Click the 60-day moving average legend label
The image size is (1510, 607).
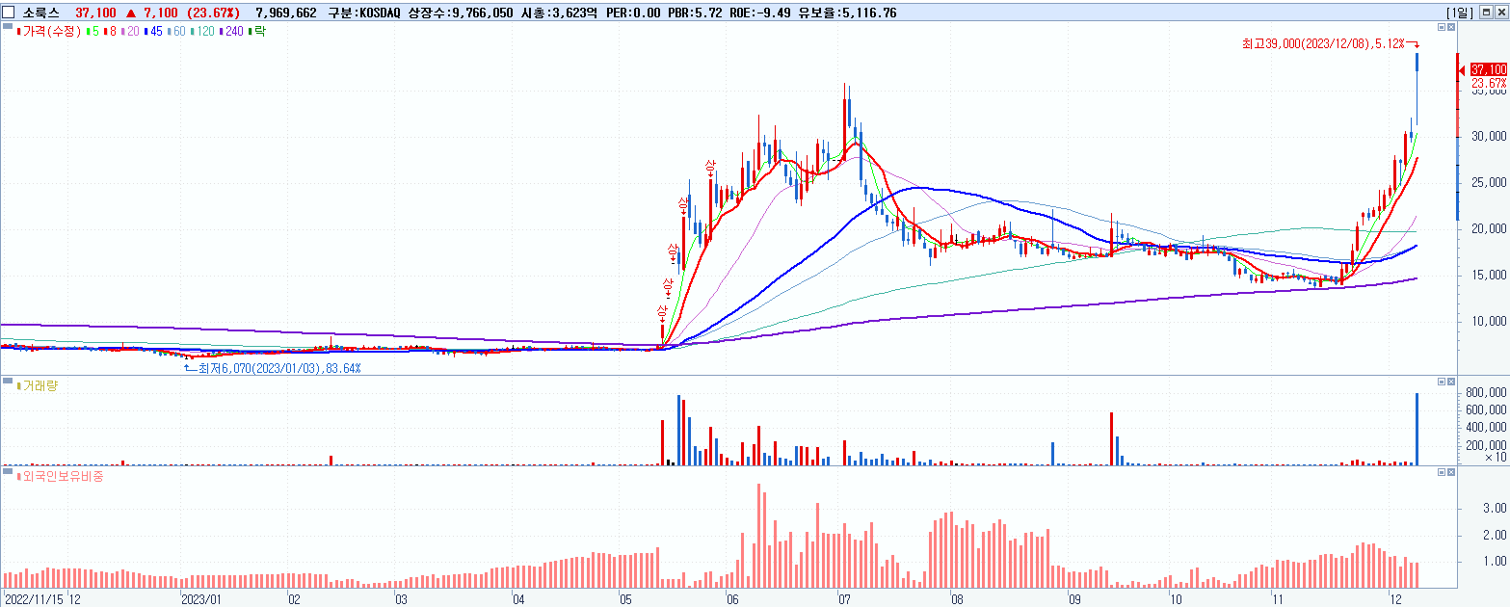(x=175, y=32)
